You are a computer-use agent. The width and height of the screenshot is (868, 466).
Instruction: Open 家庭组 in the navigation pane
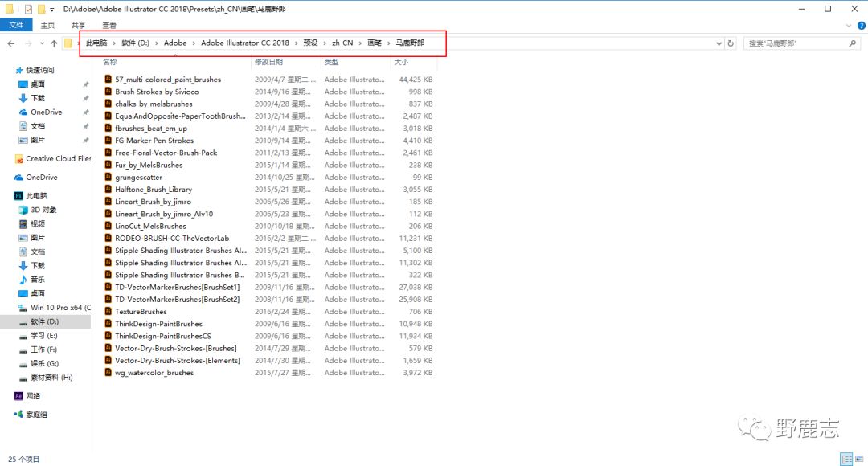(36, 415)
